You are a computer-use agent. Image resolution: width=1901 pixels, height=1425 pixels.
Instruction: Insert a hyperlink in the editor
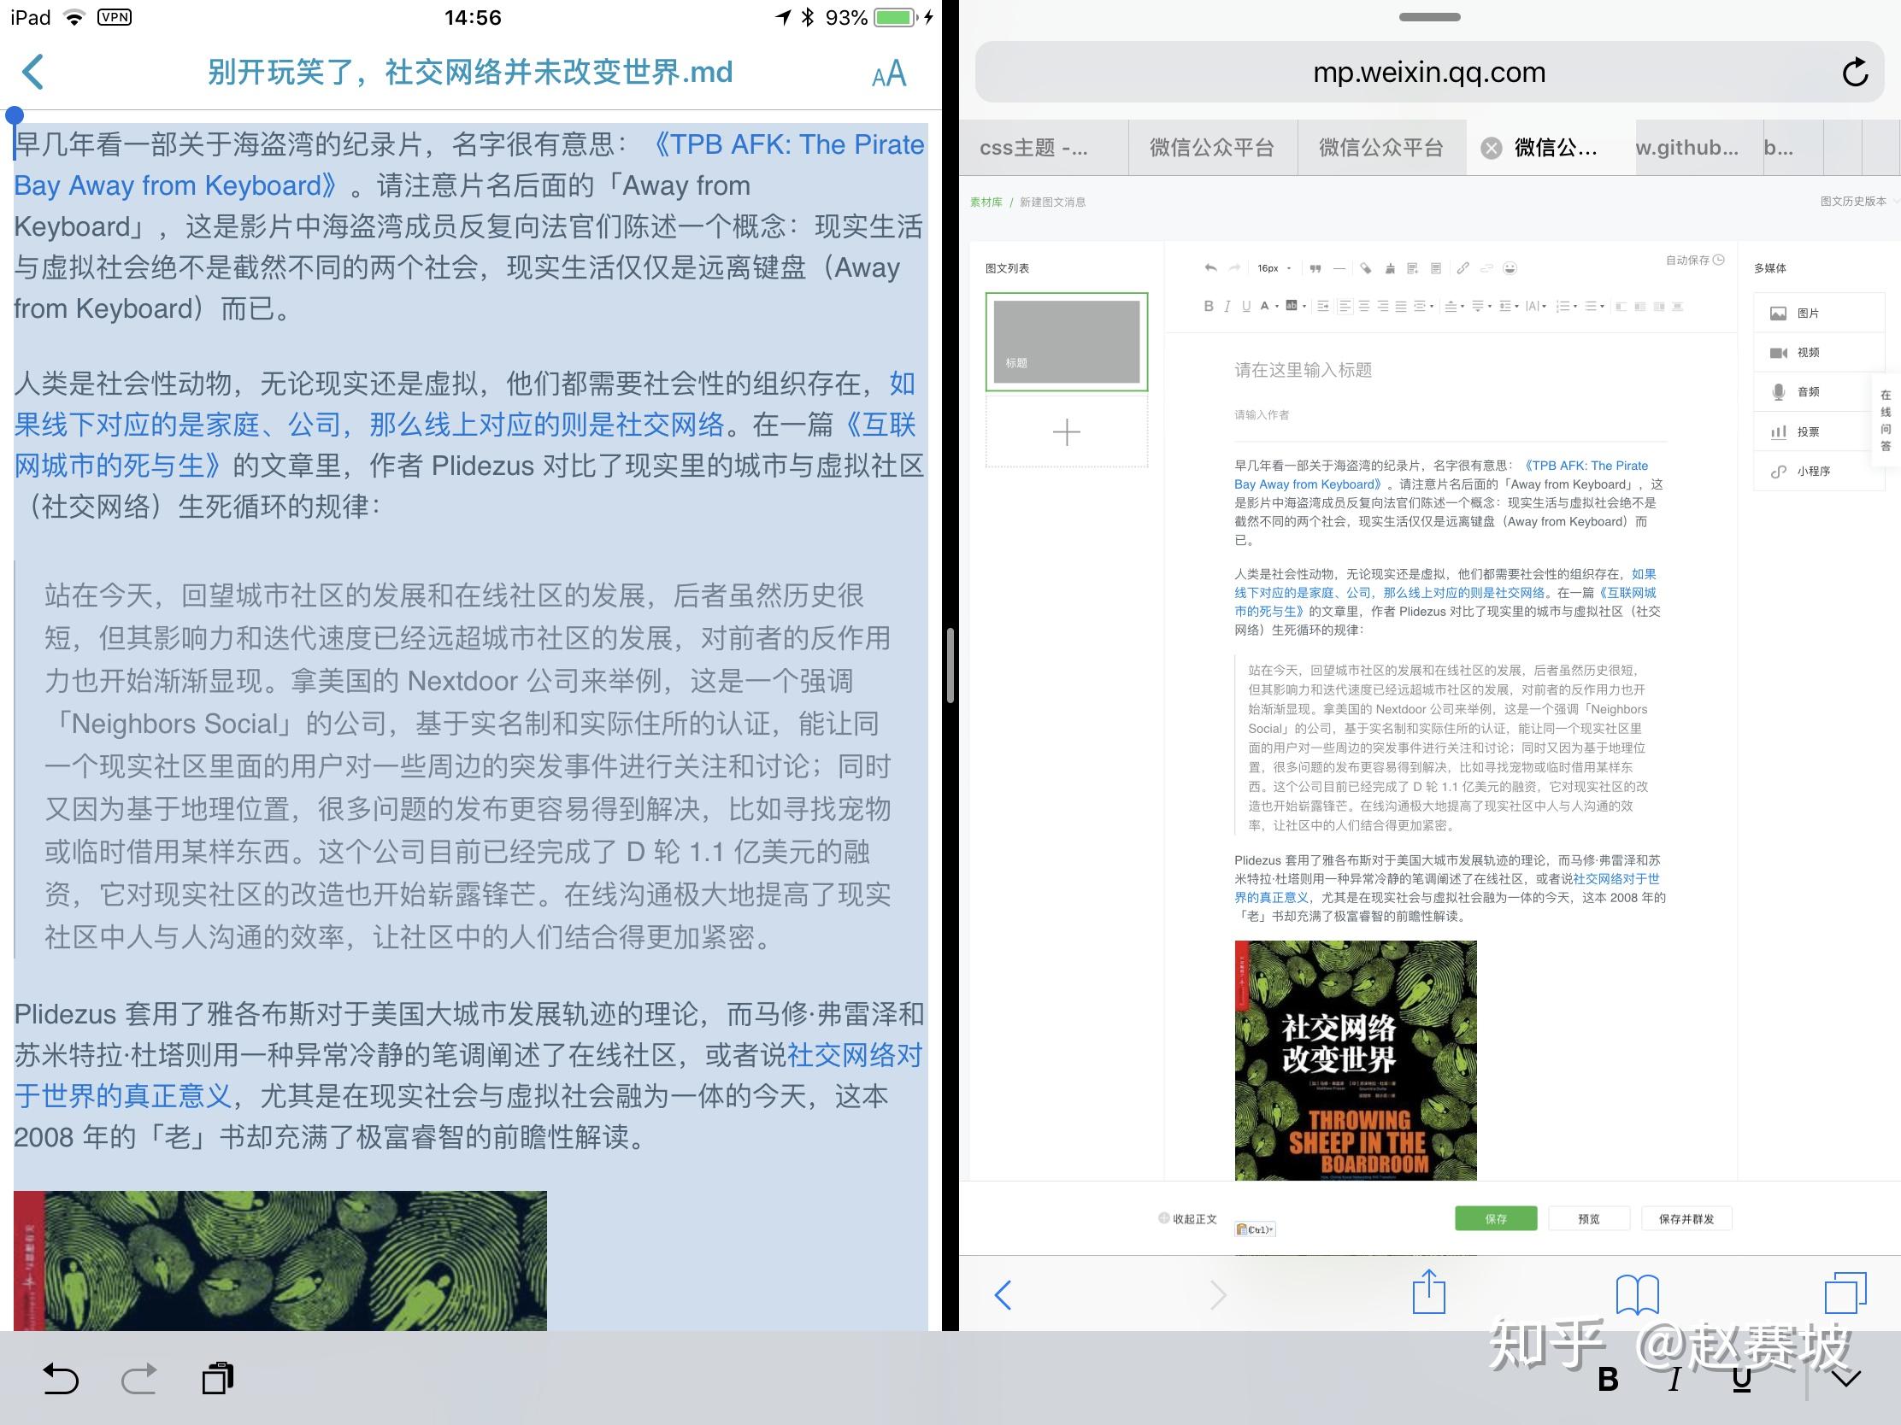tap(1463, 268)
